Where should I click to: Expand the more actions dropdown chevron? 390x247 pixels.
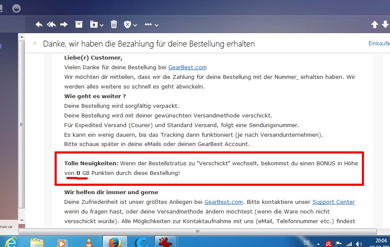click(x=157, y=25)
